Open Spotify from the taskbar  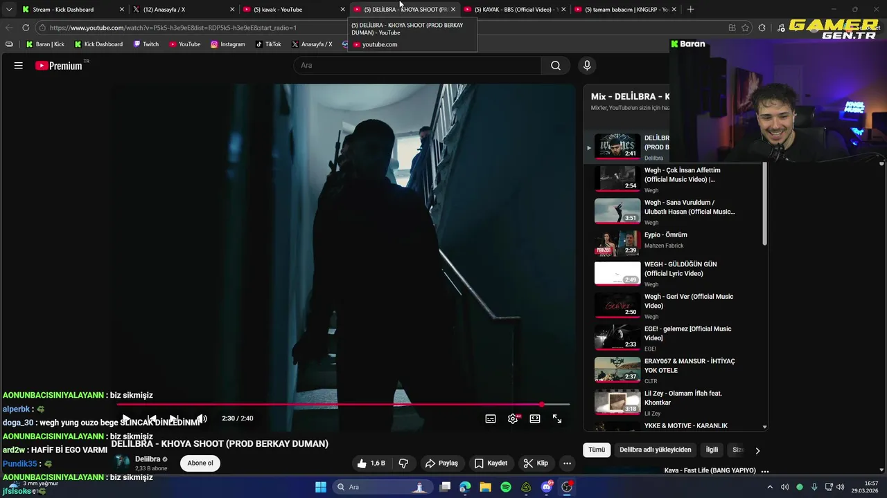pyautogui.click(x=506, y=487)
